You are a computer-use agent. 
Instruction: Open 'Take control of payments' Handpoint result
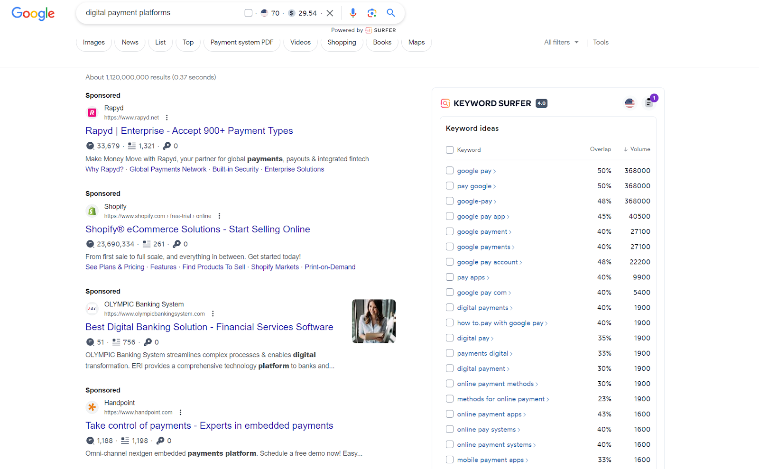(209, 426)
